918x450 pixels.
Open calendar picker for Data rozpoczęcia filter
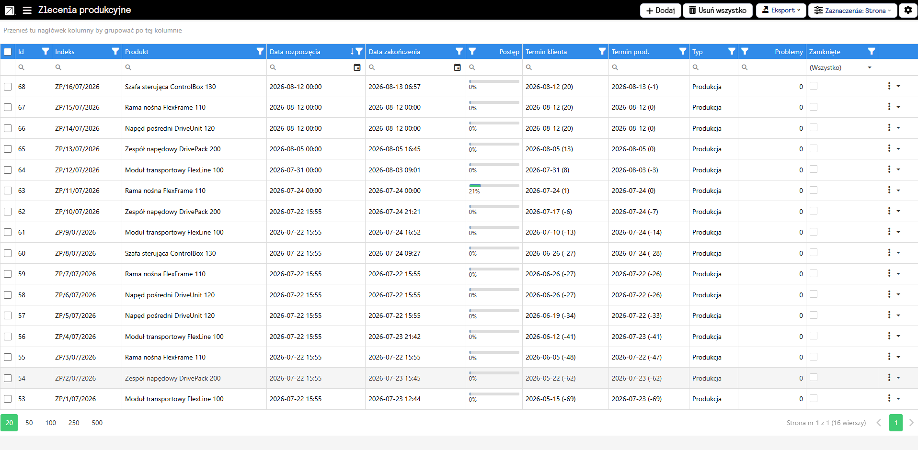coord(357,67)
